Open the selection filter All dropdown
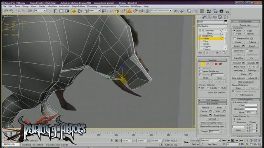The width and height of the screenshot is (264, 148). pyautogui.click(x=40, y=11)
